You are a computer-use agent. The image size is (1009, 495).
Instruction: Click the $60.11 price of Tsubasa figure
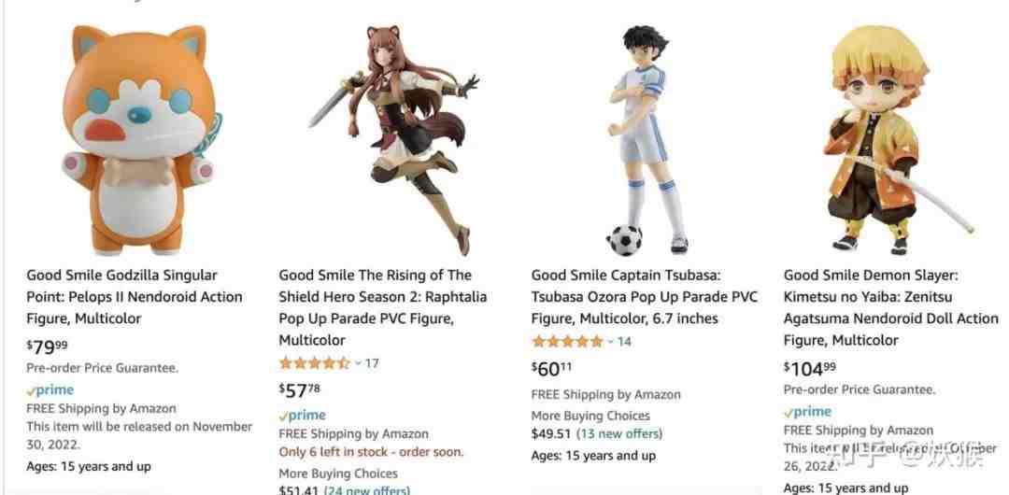551,369
